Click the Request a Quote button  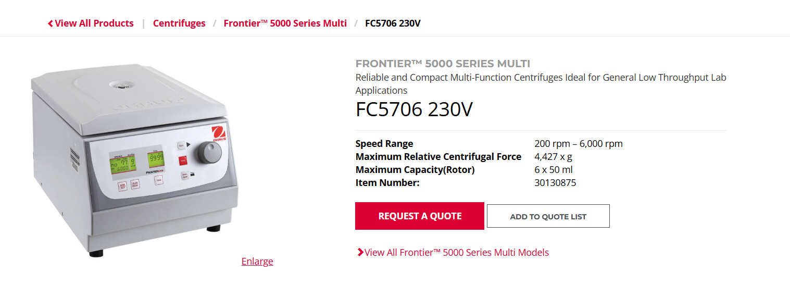420,216
